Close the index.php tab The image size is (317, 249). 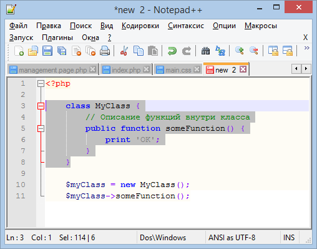pos(147,69)
